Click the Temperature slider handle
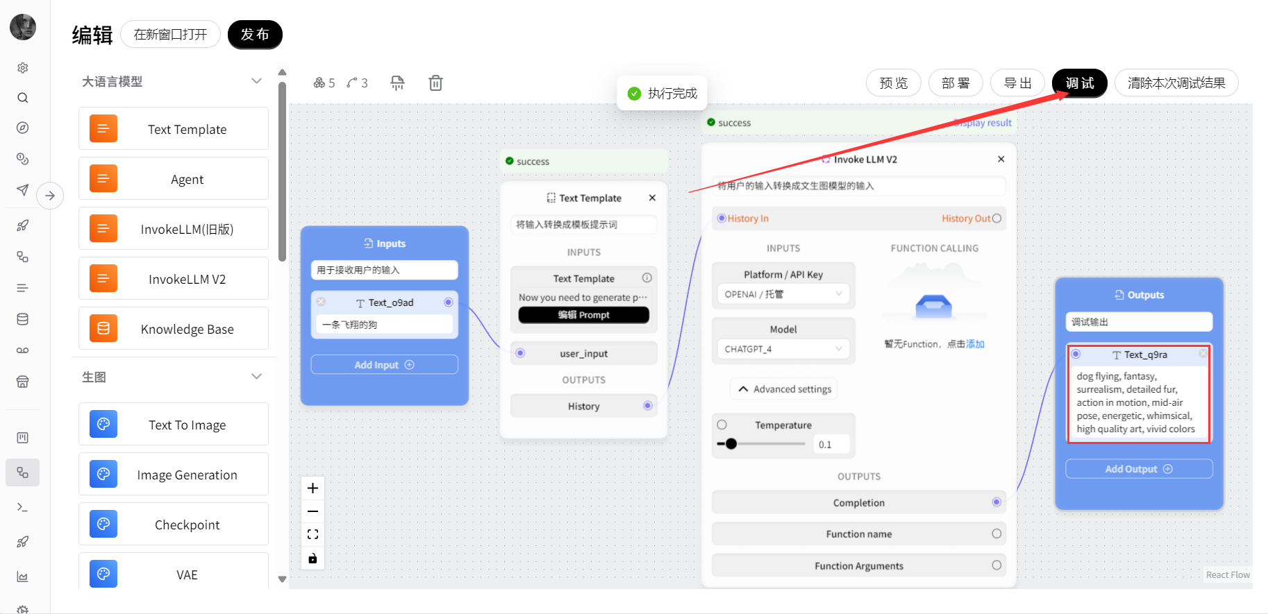 tap(731, 444)
